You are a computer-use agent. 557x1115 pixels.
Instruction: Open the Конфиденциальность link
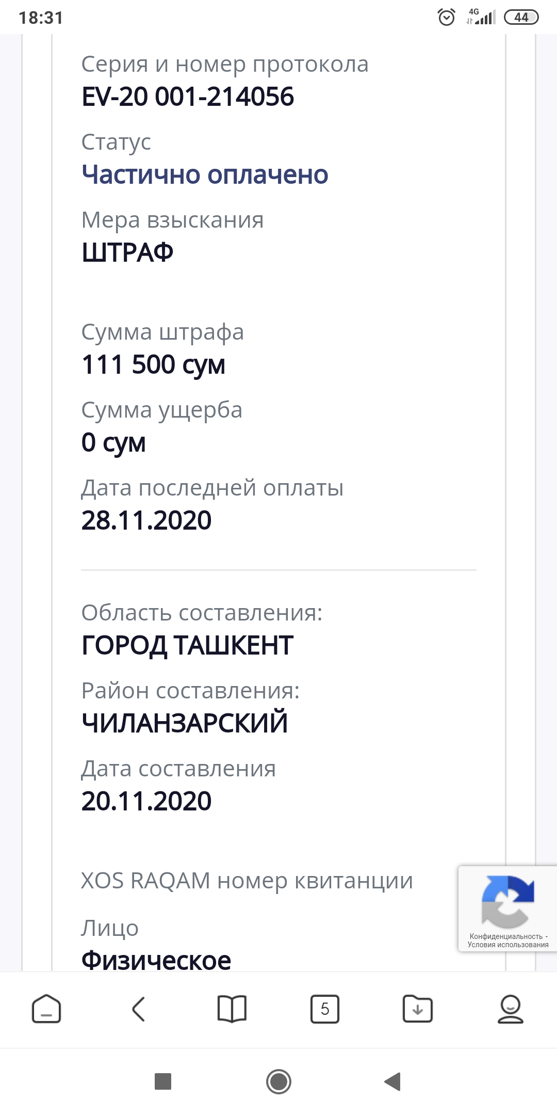point(505,936)
